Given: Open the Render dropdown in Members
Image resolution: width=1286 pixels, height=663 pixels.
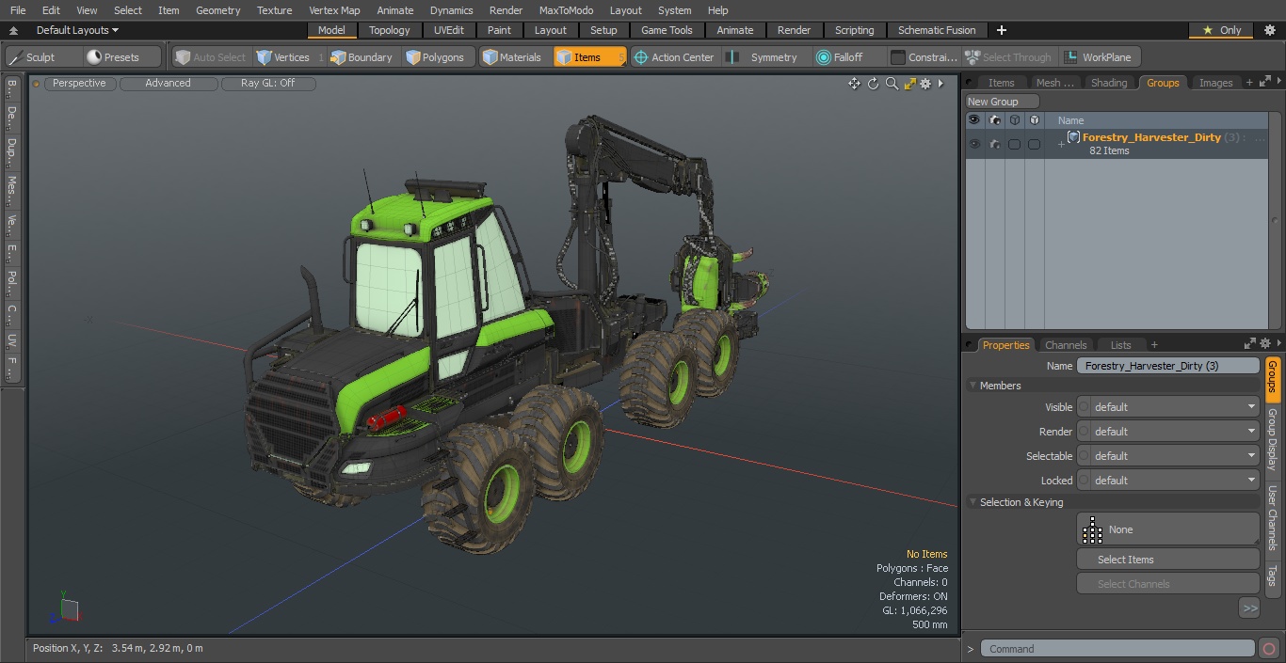Looking at the screenshot, I should (x=1167, y=432).
